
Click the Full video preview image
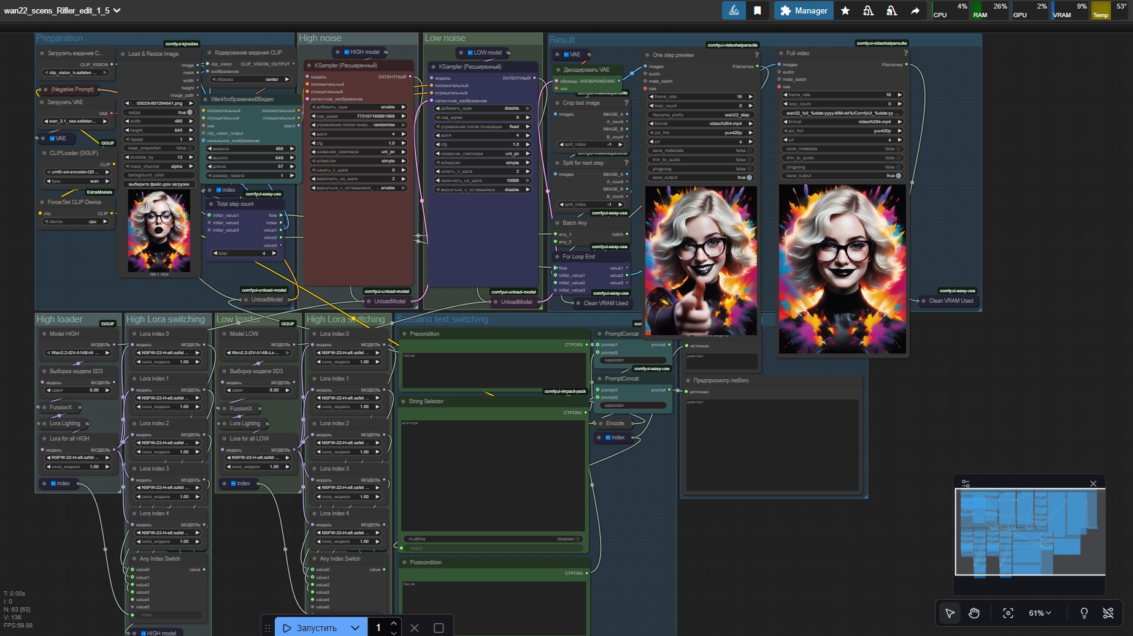(842, 269)
